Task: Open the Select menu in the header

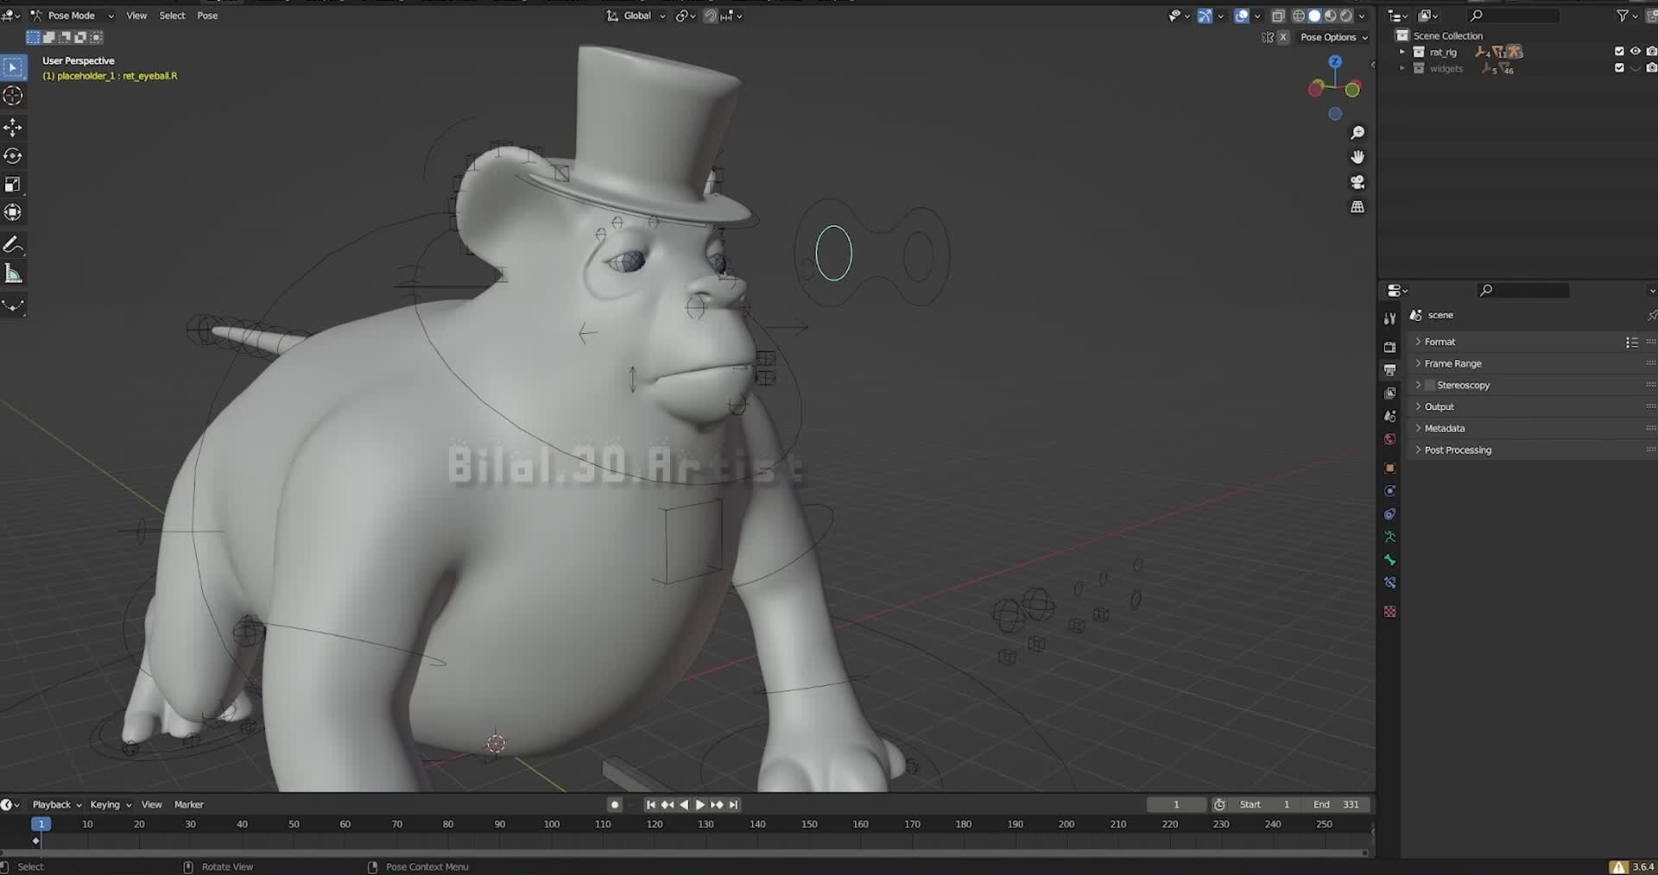Action: click(x=172, y=16)
